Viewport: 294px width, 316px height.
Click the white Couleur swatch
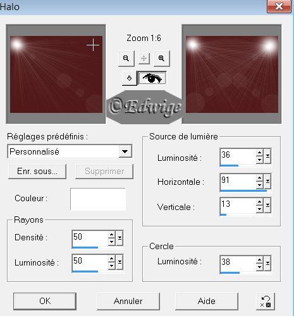pyautogui.click(x=98, y=199)
